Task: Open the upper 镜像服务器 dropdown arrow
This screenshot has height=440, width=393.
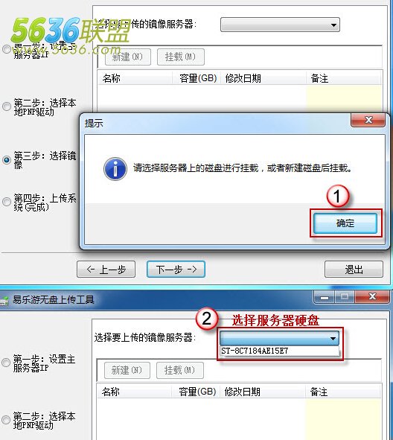Action: click(333, 25)
